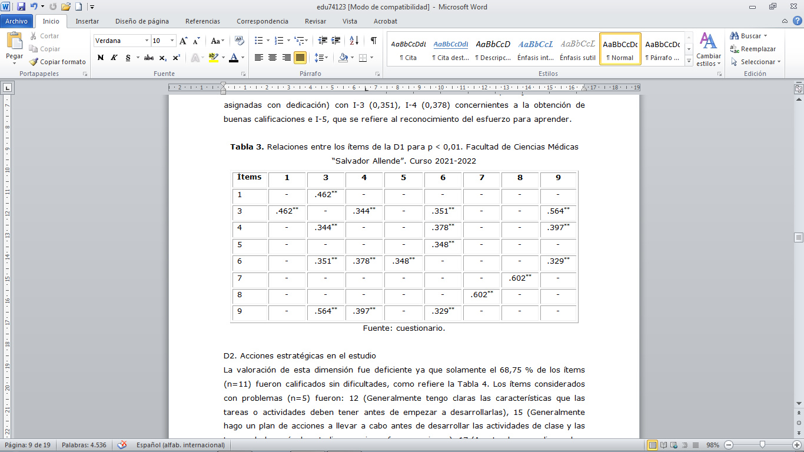Click the show paragraph marks (¶) icon
804x452 pixels.
click(x=373, y=41)
